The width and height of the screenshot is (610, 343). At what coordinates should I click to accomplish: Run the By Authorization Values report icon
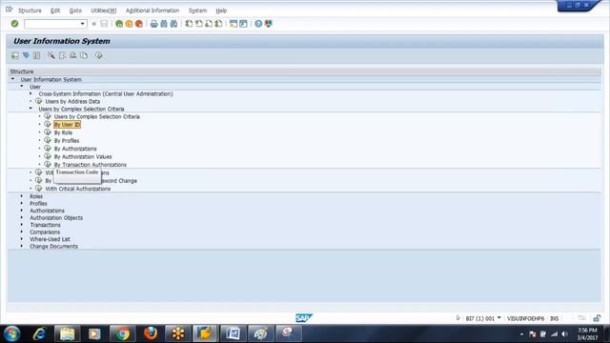[48, 156]
